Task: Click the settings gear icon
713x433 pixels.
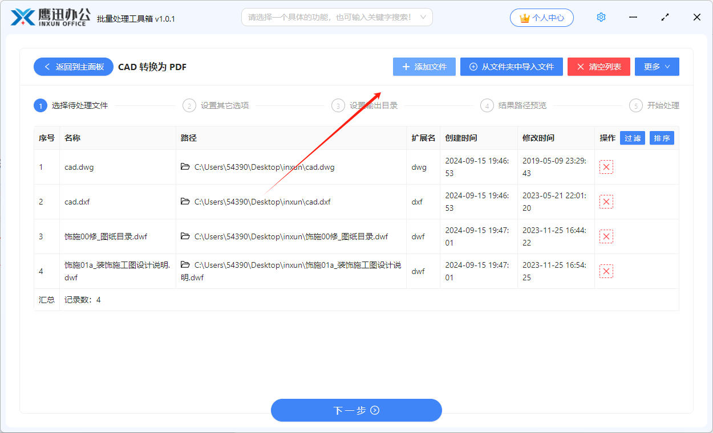Action: coord(601,18)
